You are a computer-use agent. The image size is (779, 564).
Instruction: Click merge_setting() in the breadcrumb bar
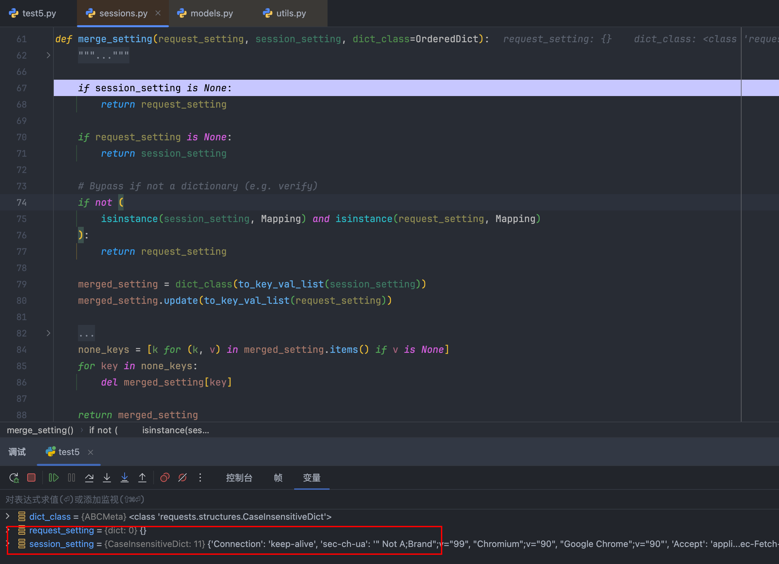[x=40, y=430]
